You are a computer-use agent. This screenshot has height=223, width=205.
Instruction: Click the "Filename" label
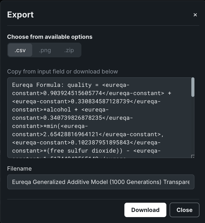pyautogui.click(x=19, y=169)
